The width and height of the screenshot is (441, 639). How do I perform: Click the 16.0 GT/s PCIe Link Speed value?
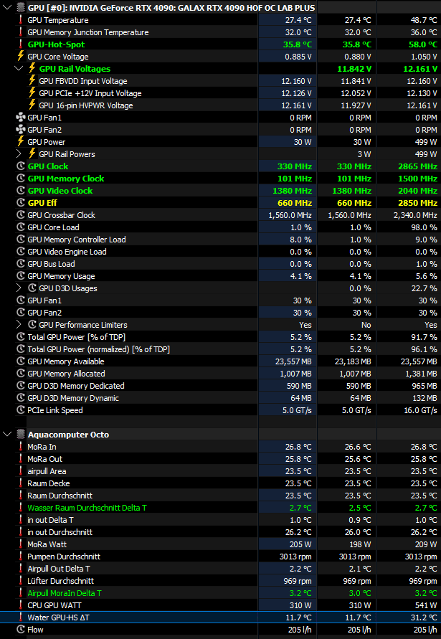[420, 410]
